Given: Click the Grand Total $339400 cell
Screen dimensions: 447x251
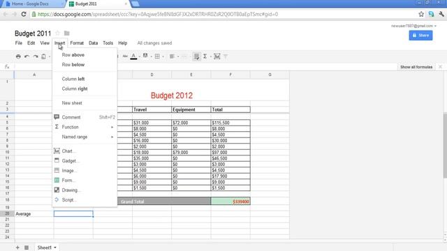Looking at the screenshot, I should coord(230,201).
